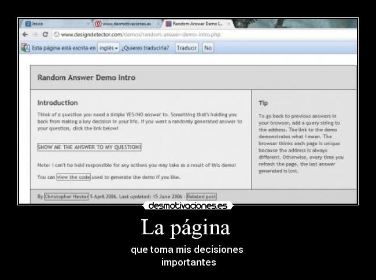
Task: Click the note about not being held responsible
Action: [x=137, y=165]
